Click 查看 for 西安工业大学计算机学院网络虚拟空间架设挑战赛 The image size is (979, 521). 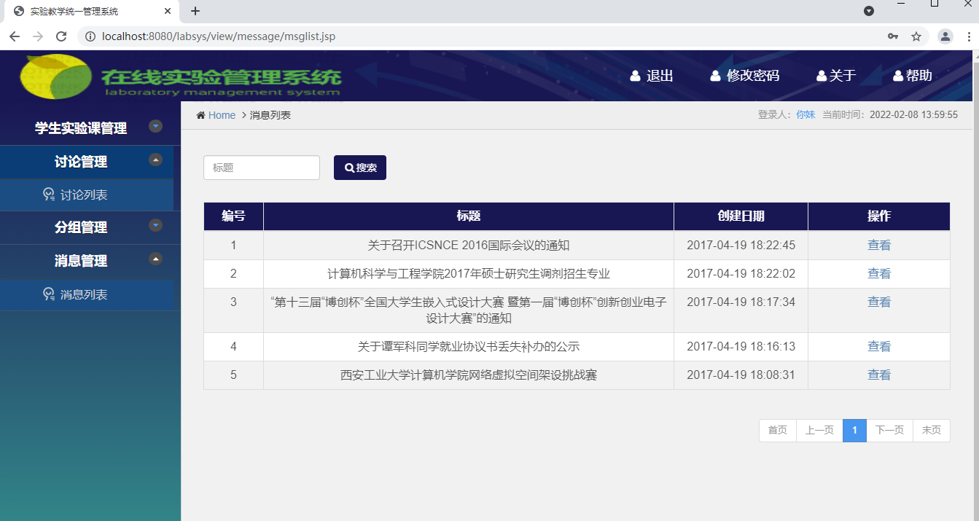879,375
